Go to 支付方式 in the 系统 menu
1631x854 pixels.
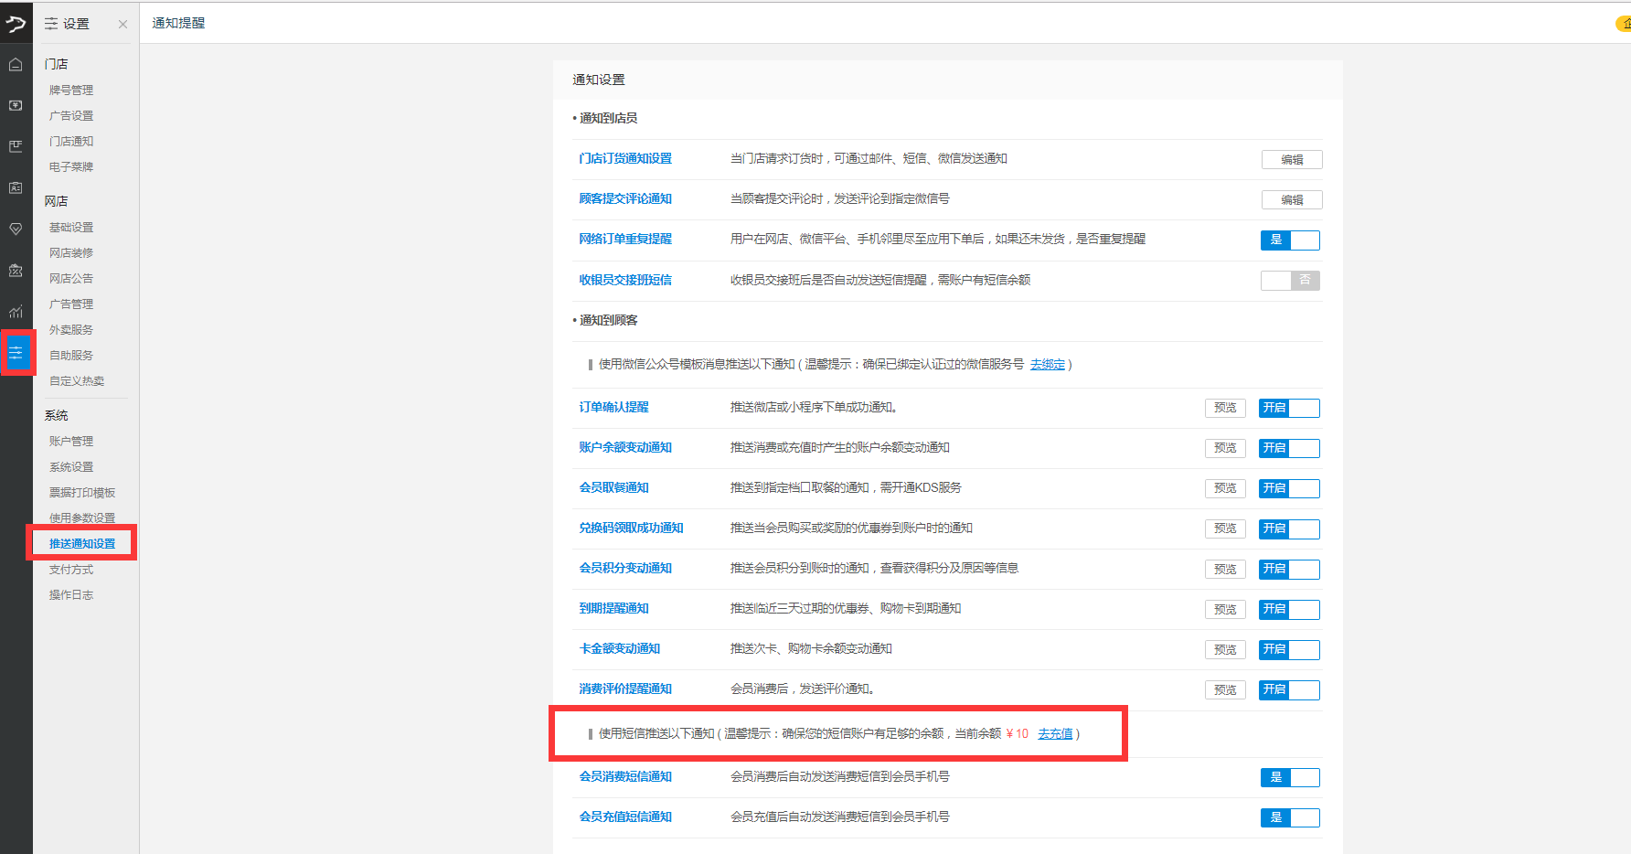71,570
